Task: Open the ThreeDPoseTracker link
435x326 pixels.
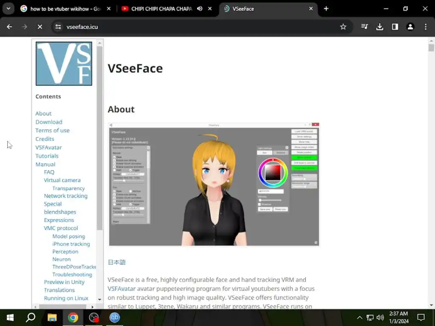Action: point(74,267)
